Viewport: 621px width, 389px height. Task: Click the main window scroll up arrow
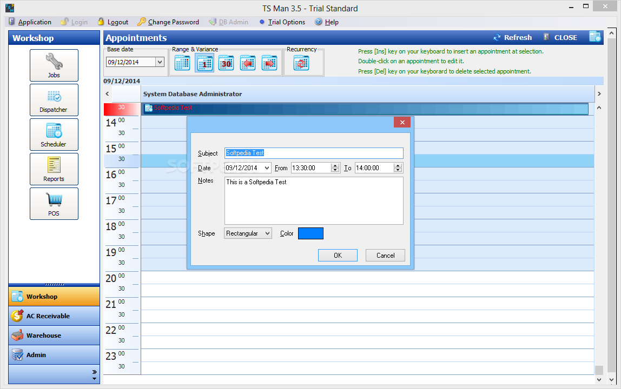611,33
